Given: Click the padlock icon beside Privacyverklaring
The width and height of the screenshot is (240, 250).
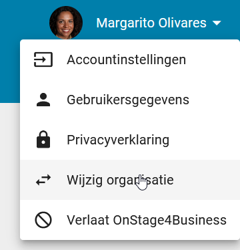Looking at the screenshot, I should (43, 140).
